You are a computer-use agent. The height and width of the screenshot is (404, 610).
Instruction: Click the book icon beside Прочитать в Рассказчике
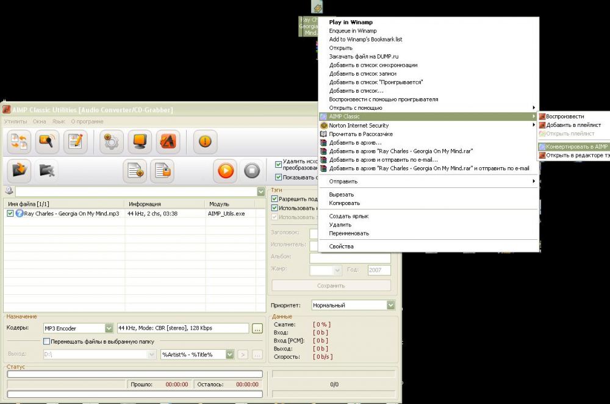[x=324, y=134]
